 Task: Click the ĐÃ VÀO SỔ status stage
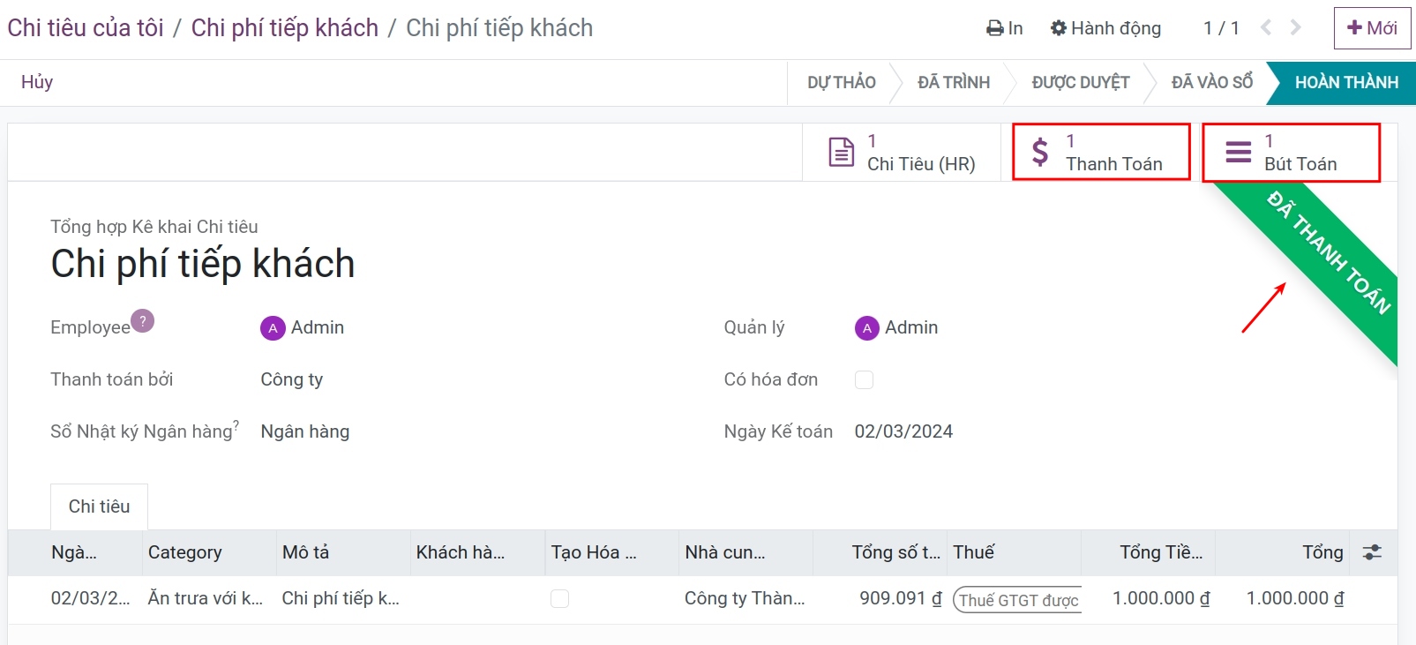click(x=1211, y=83)
